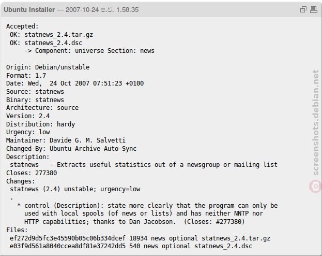Image resolution: width=322 pixels, height=256 pixels.
Task: Click the Changed-By: Ubuntu Archive Auto-Sync line
Action: pyautogui.click(x=71, y=149)
